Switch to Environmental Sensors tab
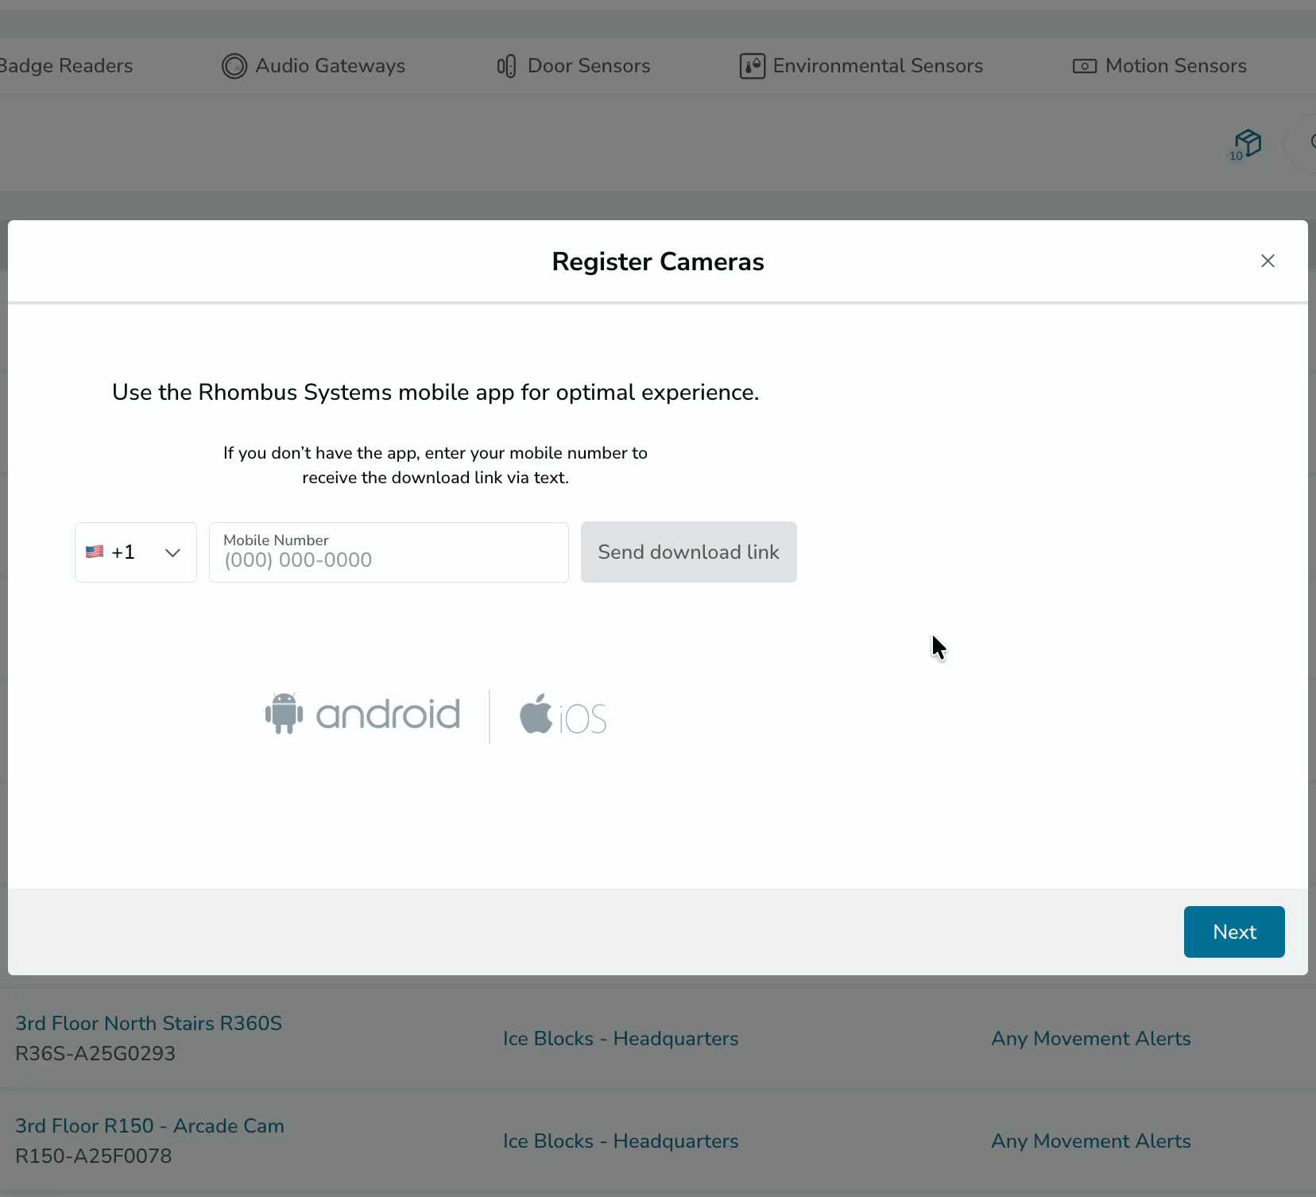This screenshot has height=1197, width=1316. [x=861, y=66]
